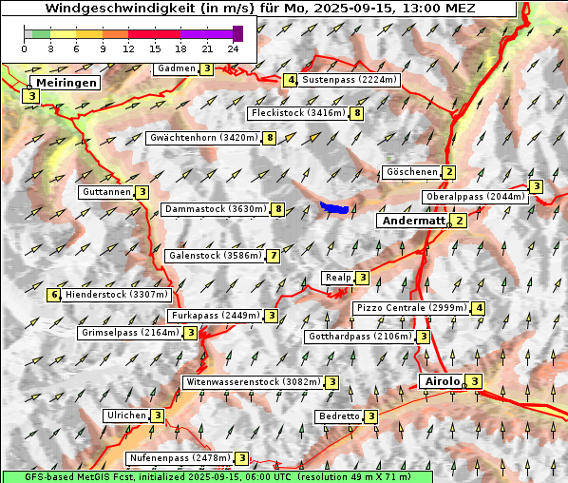Open the Gotthardpass (2106m) label
Screen dimensions: 568x483
[360, 337]
